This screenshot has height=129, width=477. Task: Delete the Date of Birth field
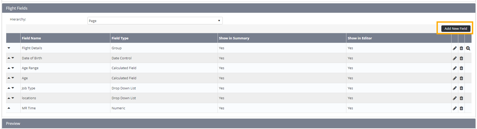point(461,58)
